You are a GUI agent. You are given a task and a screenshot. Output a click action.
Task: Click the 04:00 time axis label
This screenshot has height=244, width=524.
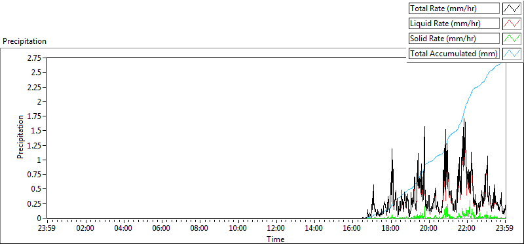click(124, 229)
